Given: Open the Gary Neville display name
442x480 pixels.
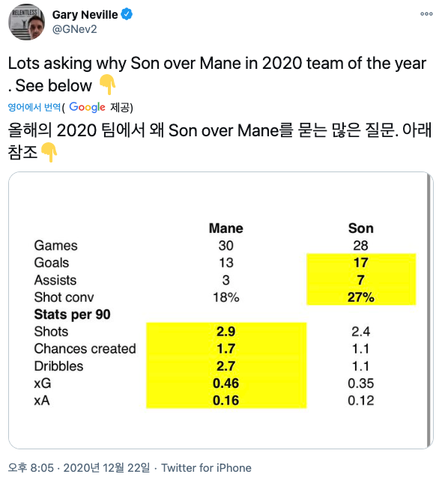Looking at the screenshot, I should [85, 14].
